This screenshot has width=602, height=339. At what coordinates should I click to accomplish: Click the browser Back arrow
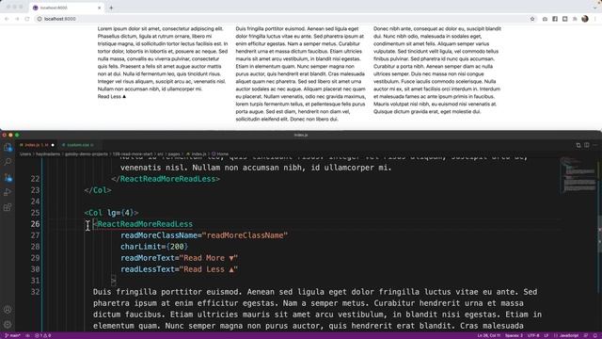pyautogui.click(x=7, y=19)
